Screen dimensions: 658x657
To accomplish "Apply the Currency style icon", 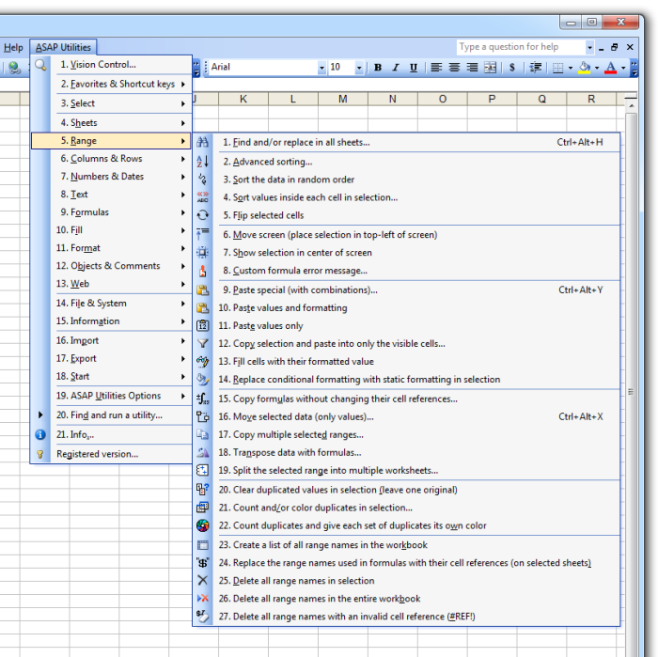I will [512, 68].
